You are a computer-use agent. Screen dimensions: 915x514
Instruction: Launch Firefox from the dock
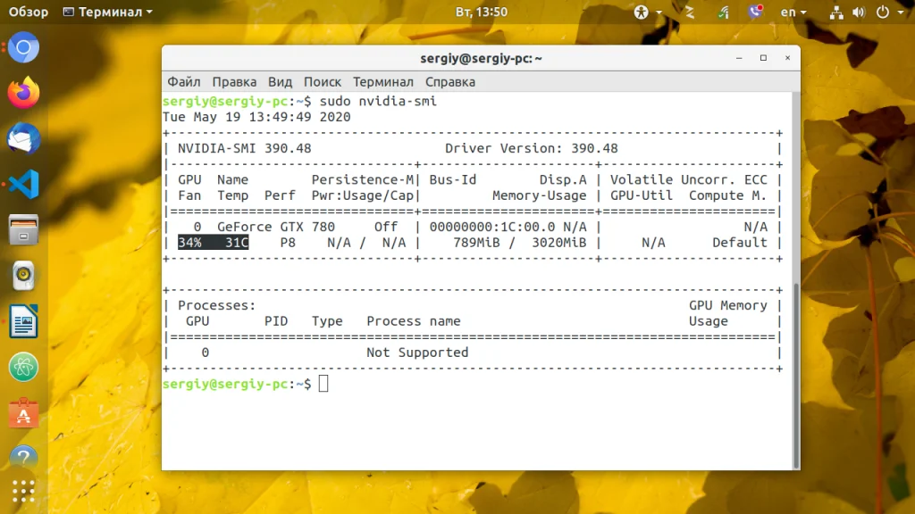tap(24, 92)
